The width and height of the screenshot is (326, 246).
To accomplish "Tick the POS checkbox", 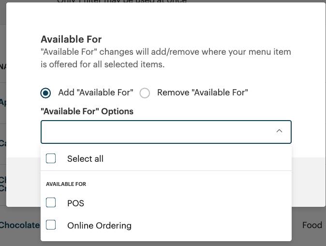I will (x=51, y=203).
